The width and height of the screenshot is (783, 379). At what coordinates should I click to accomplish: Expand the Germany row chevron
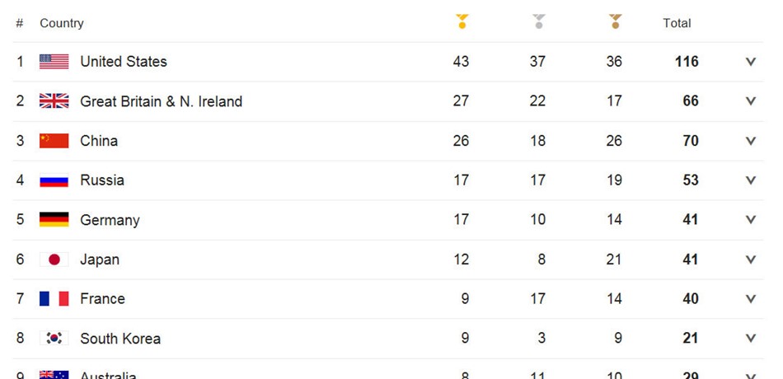pyautogui.click(x=751, y=220)
